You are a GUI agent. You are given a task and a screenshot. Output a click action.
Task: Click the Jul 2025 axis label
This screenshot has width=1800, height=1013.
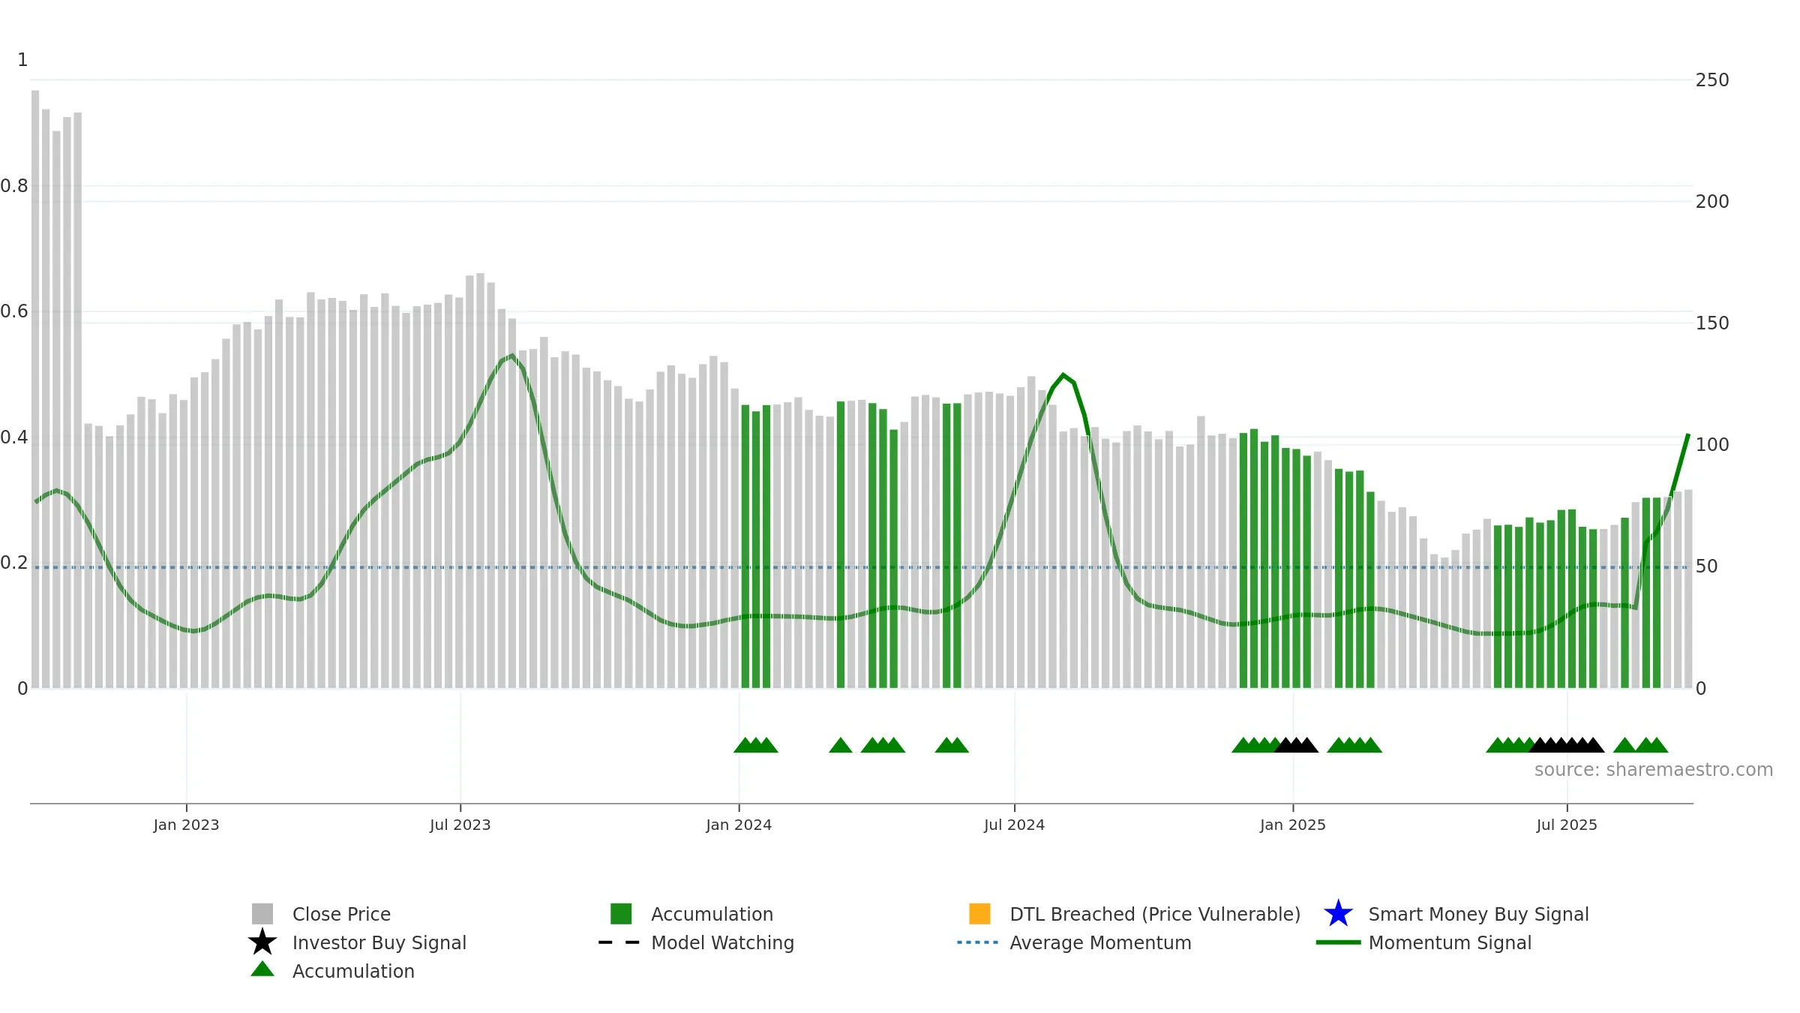tap(1567, 825)
